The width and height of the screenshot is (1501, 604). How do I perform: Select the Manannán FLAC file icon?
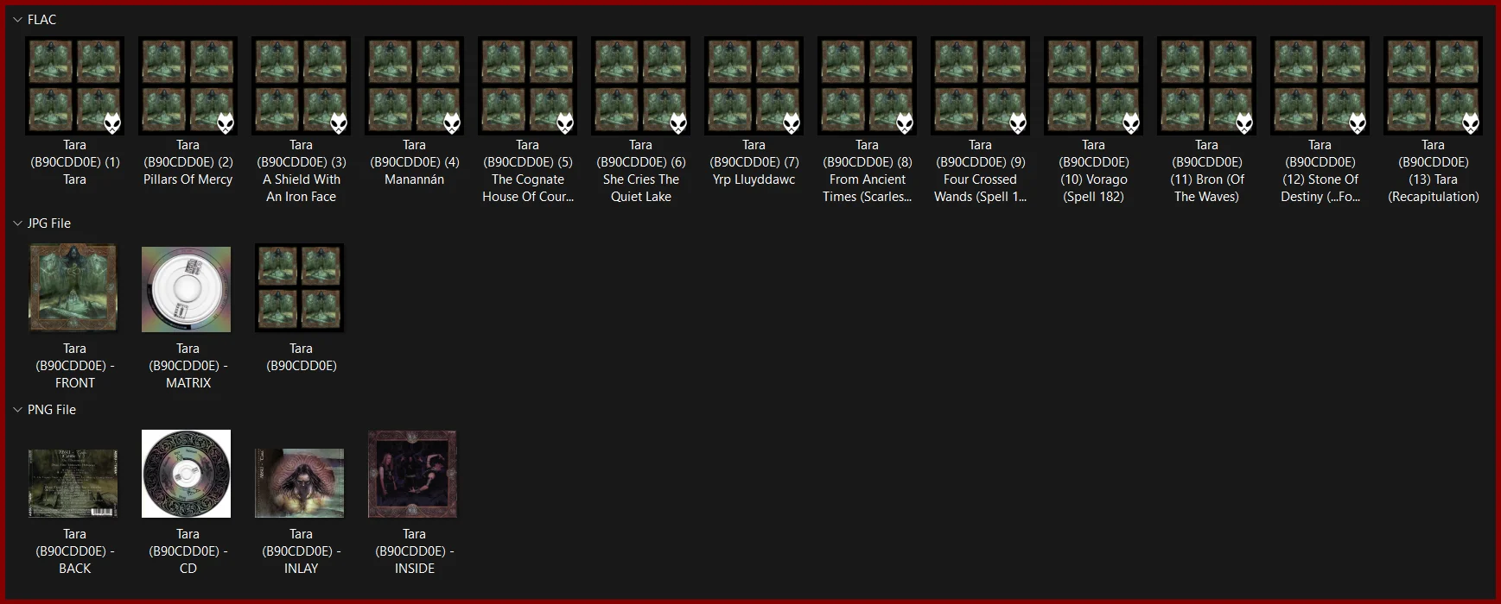point(415,86)
